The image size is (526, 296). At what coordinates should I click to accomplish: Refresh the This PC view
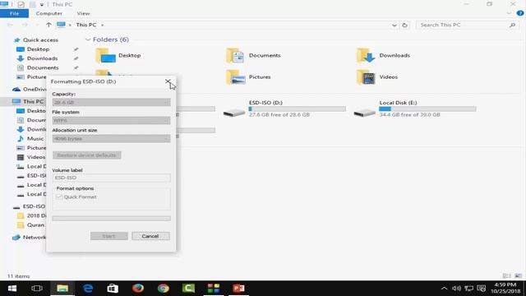(405, 25)
